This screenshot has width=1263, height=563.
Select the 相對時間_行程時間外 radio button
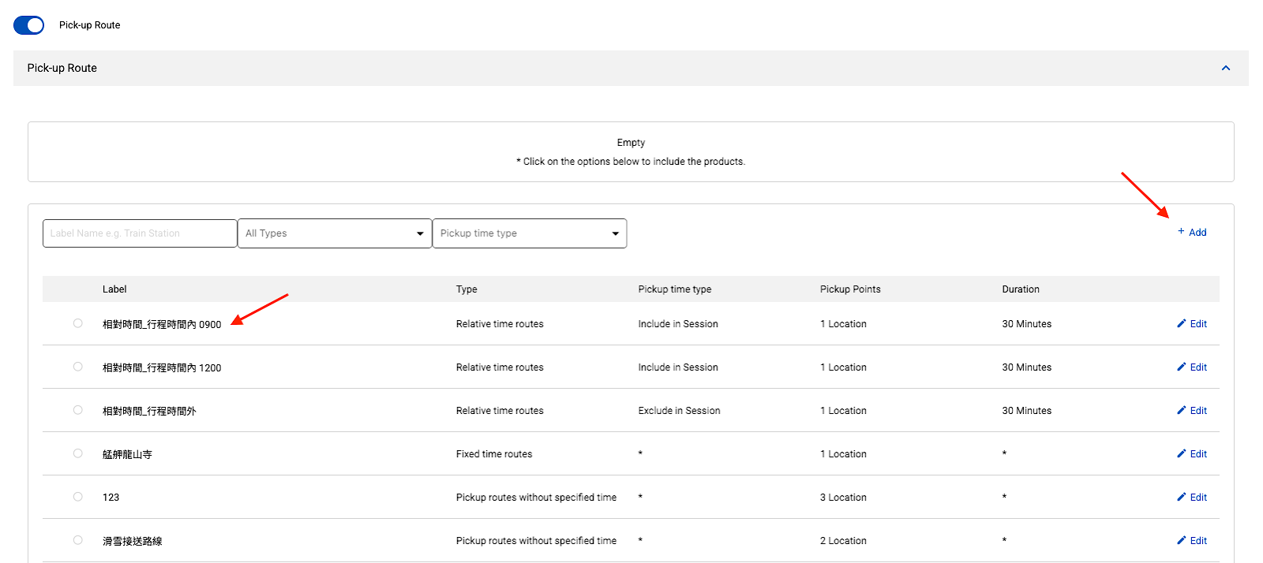click(77, 410)
